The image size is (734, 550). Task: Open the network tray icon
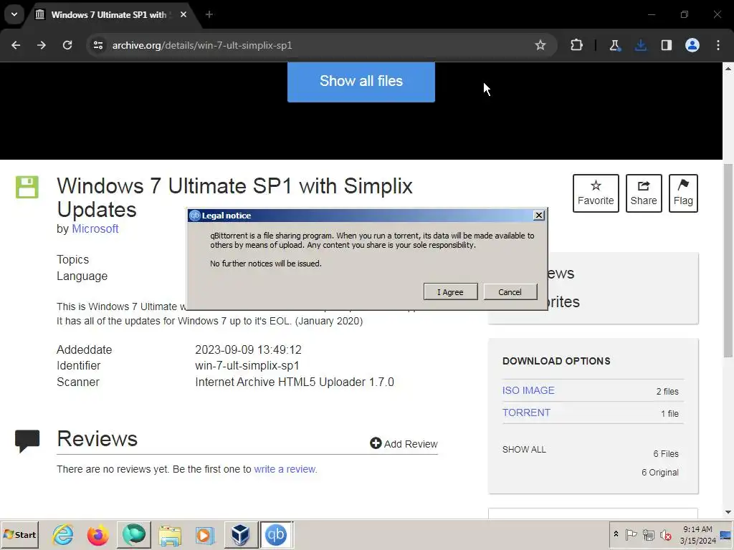[x=648, y=534]
